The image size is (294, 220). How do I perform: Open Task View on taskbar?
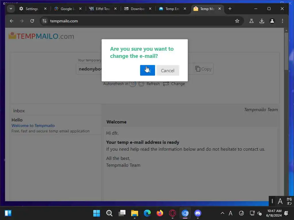coord(122,213)
